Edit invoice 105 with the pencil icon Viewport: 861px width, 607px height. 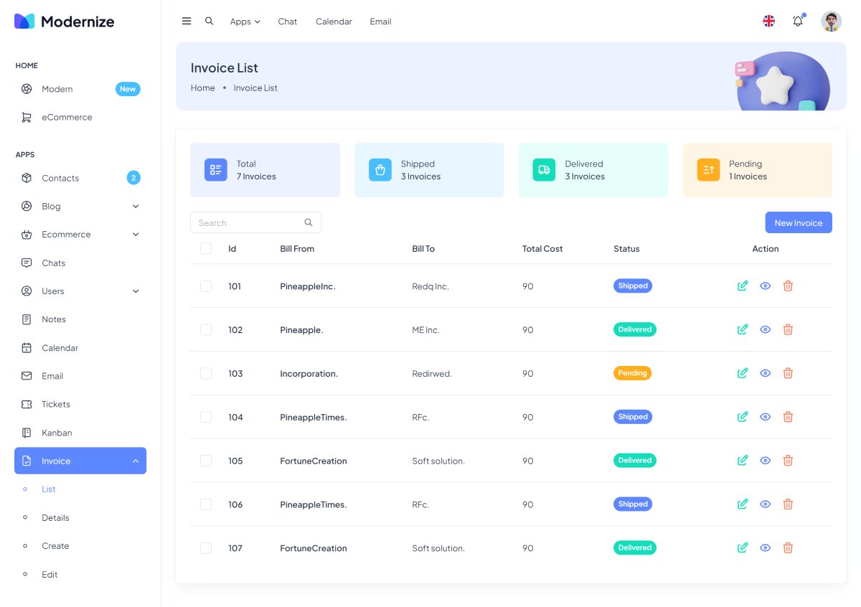743,461
